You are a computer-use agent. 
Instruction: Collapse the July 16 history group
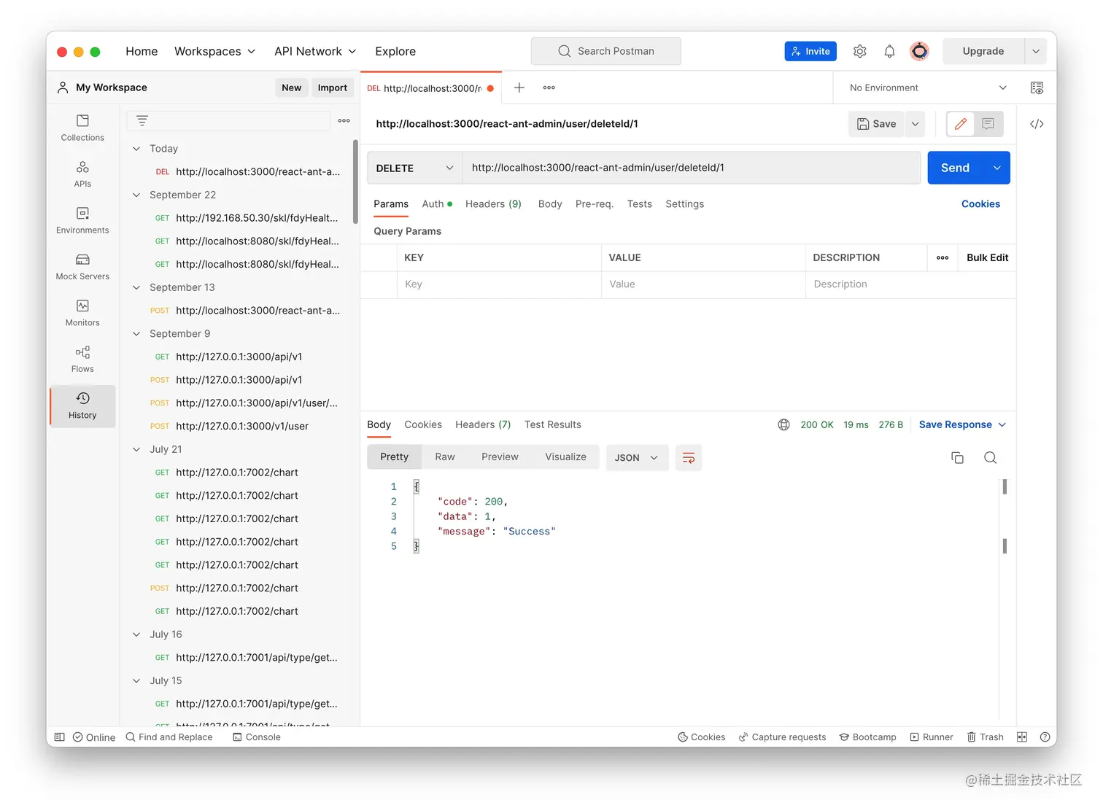(x=136, y=634)
